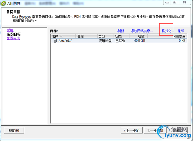
Task: Click the 类型 type column header
Action: click(x=105, y=36)
